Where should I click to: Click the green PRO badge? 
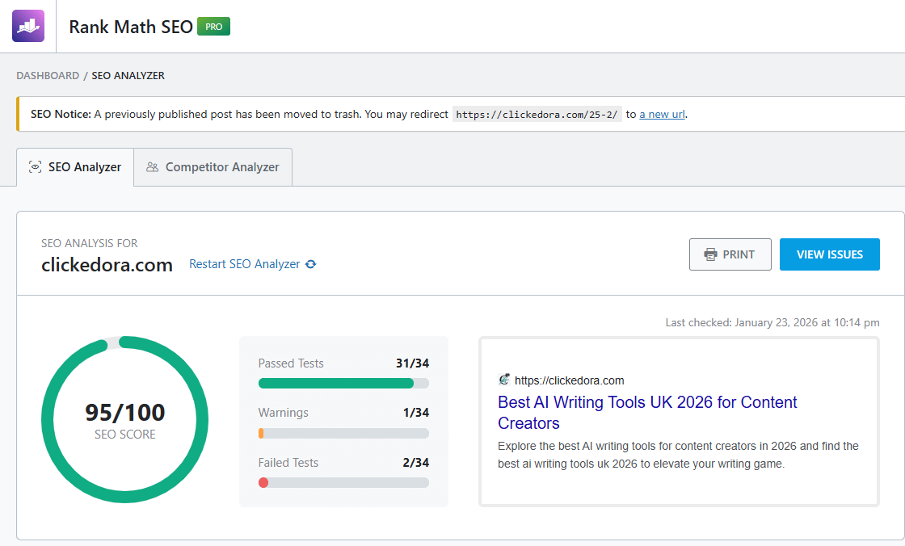tap(213, 27)
